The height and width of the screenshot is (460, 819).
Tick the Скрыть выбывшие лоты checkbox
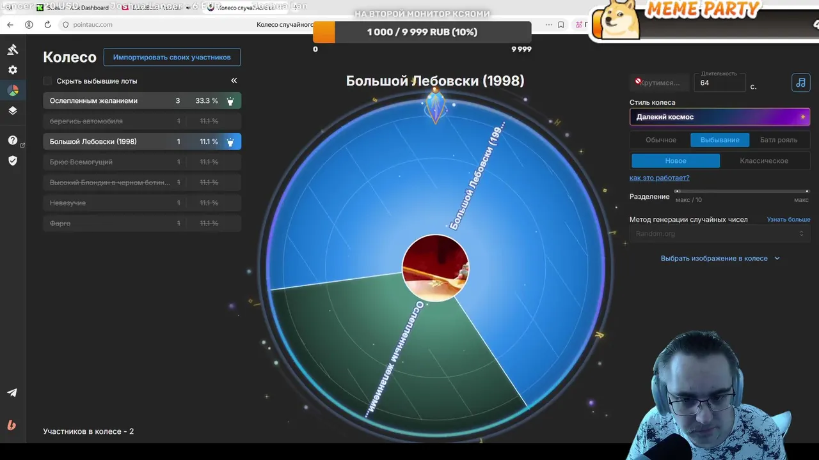point(47,81)
